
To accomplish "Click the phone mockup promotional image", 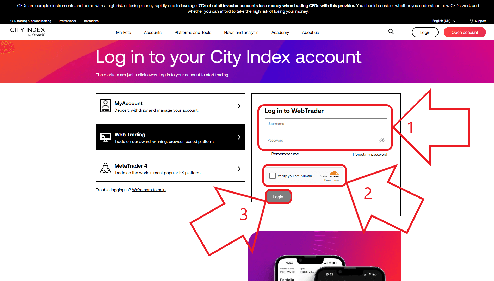I will pyautogui.click(x=324, y=256).
